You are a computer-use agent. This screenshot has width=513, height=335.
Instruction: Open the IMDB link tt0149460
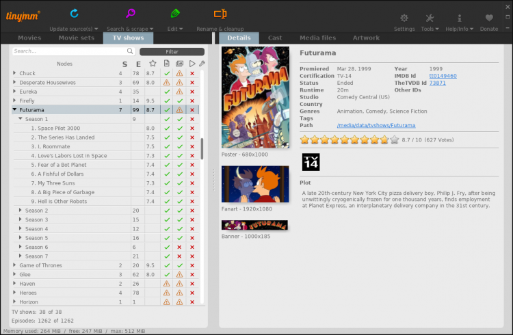(443, 76)
